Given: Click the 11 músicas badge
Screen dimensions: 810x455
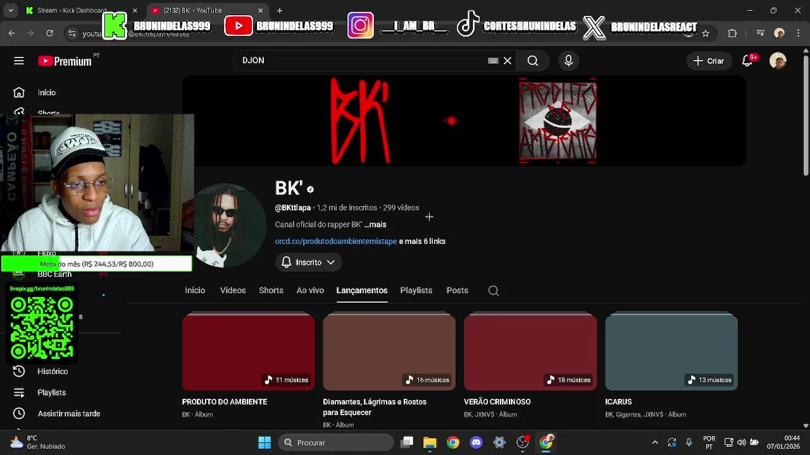Looking at the screenshot, I should (287, 380).
